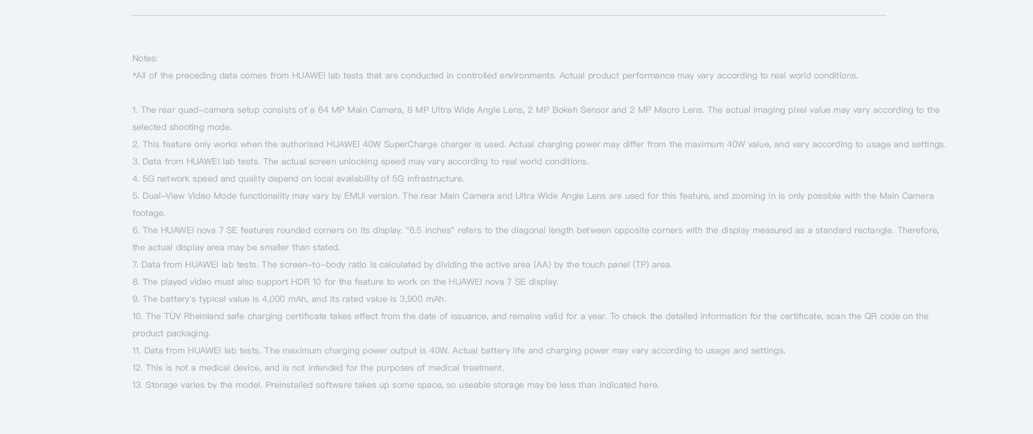Image resolution: width=1033 pixels, height=434 pixels.
Task: Click note 3 about screen unlocking speed
Action: click(360, 161)
